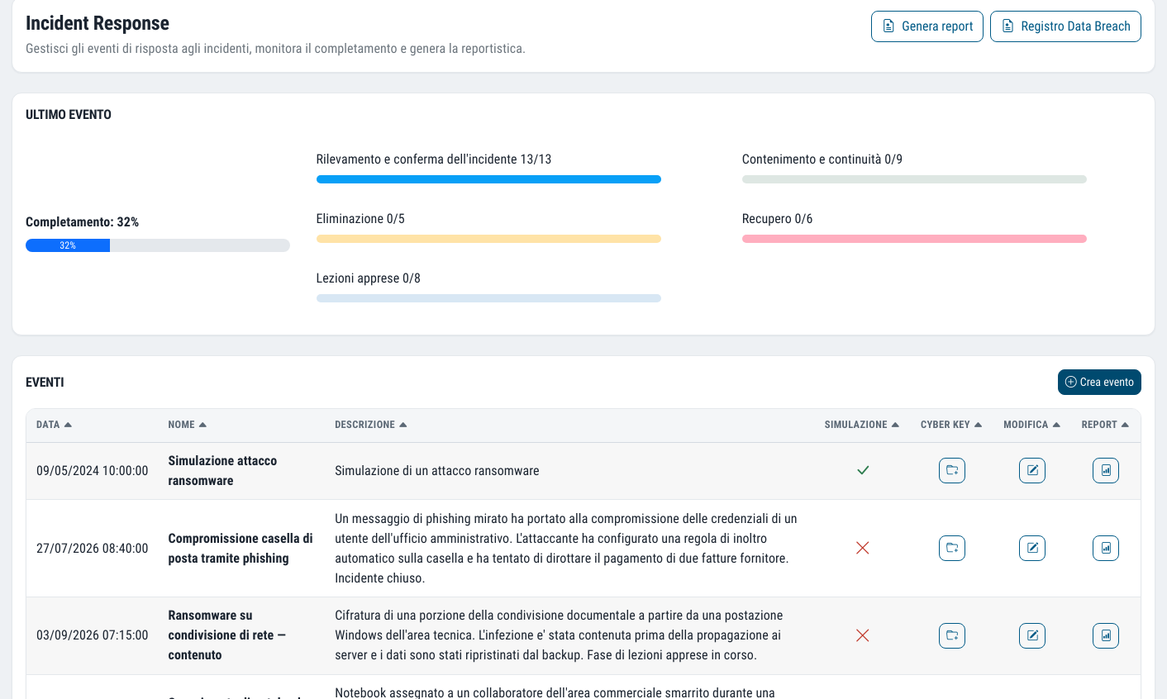The image size is (1167, 699).
Task: Edit the Ransomware su condivisione di rete event
Action: pyautogui.click(x=1032, y=635)
